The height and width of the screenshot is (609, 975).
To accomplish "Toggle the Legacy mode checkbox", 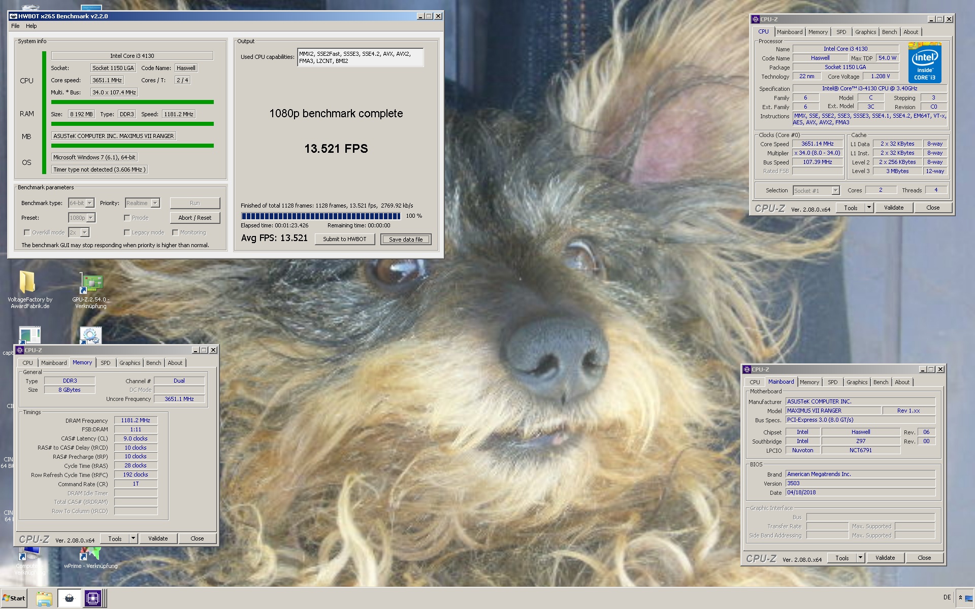I will coord(127,232).
